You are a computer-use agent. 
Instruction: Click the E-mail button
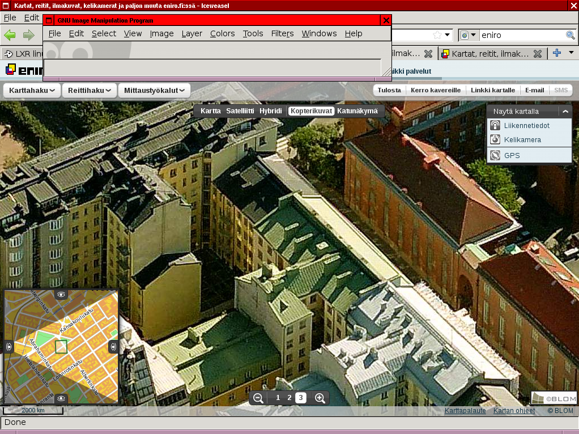click(534, 90)
